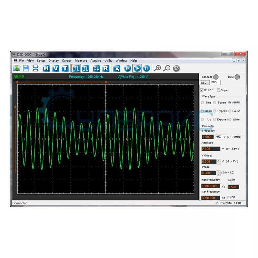Open the Measure menu

pyautogui.click(x=81, y=61)
